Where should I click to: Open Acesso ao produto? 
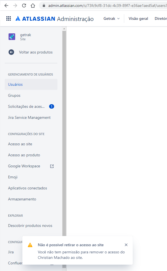[x=31, y=155]
